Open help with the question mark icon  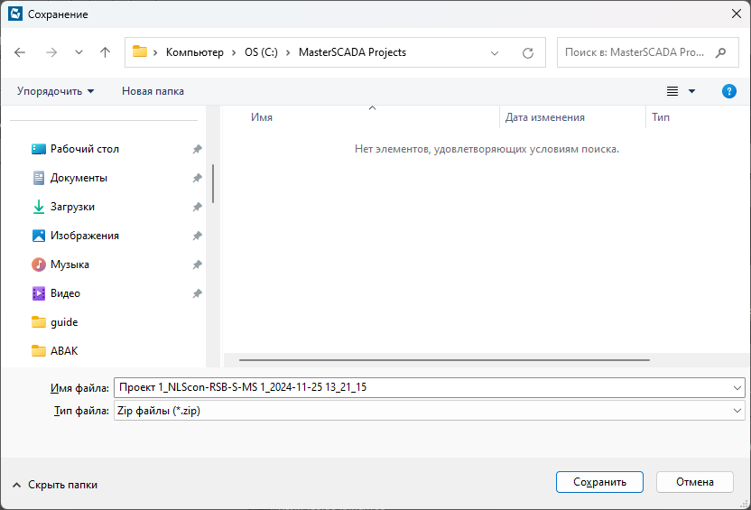pos(729,91)
